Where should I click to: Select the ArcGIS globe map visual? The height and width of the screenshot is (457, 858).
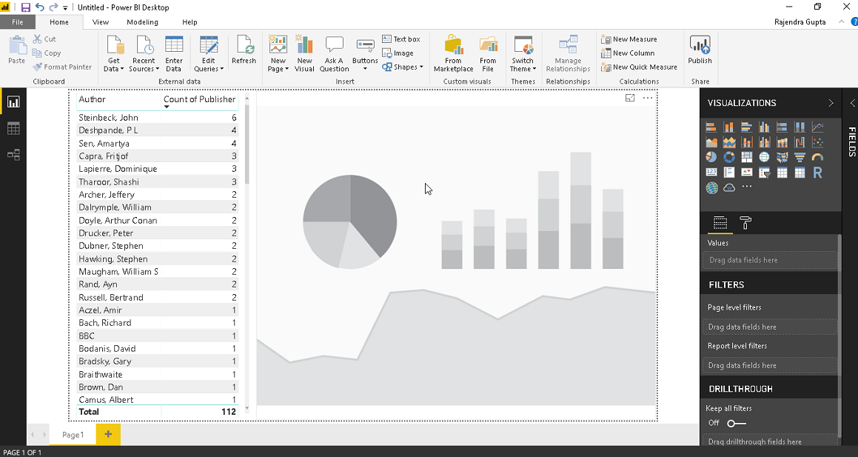point(711,187)
